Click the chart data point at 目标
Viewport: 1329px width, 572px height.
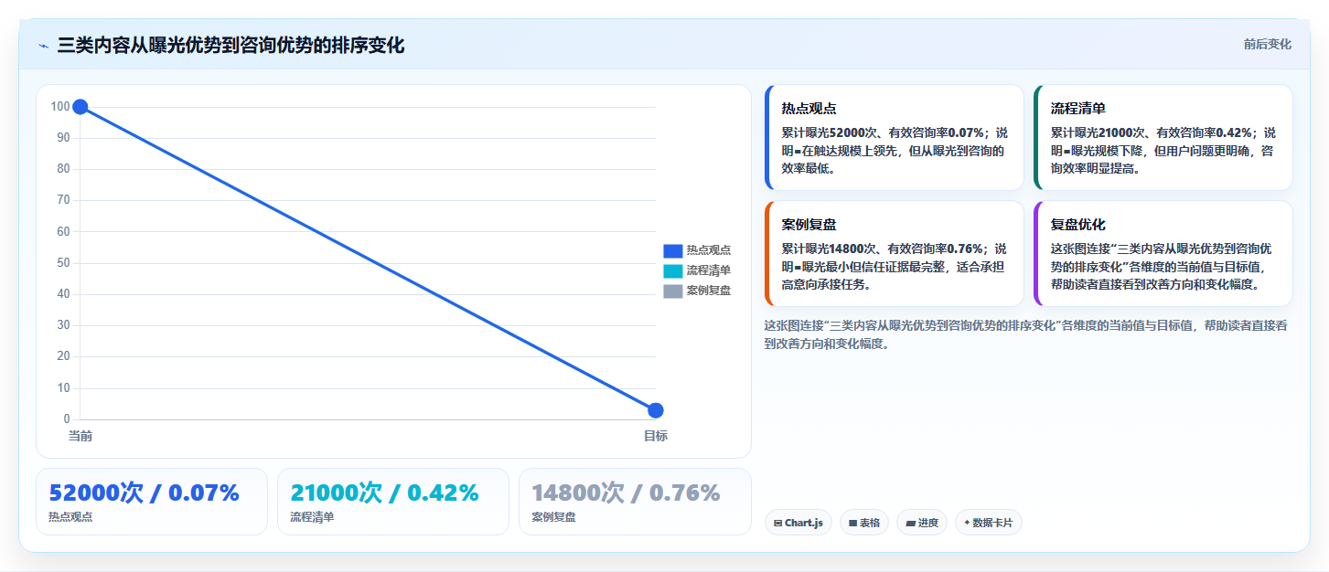pyautogui.click(x=656, y=410)
